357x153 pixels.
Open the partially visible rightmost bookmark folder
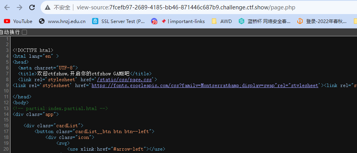(x=355, y=21)
